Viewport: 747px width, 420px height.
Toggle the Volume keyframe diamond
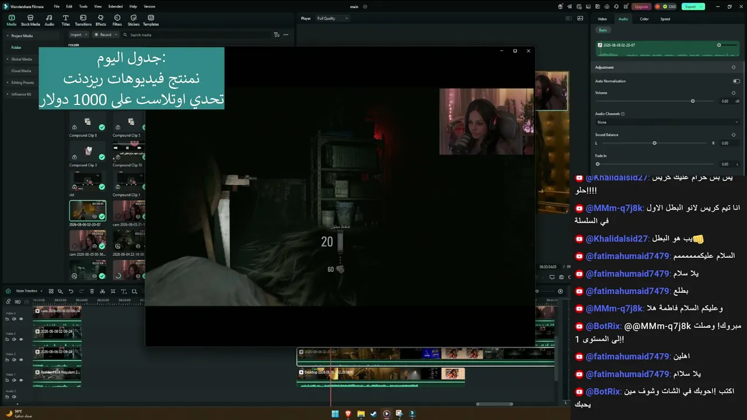click(x=734, y=93)
